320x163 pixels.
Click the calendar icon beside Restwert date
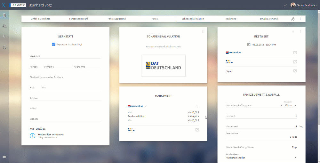(x=249, y=44)
